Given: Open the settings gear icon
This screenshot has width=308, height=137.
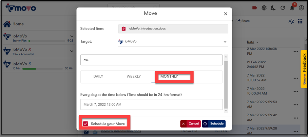Looking at the screenshot, I should tap(264, 8).
